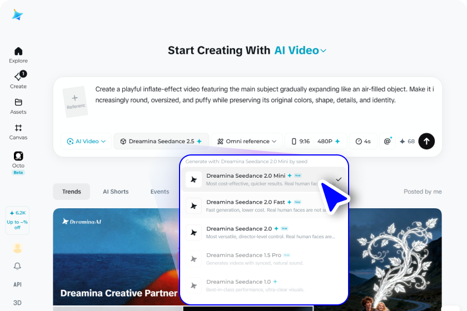This screenshot has width=467, height=311.
Task: Open the Canvas workspace
Action: 18,132
